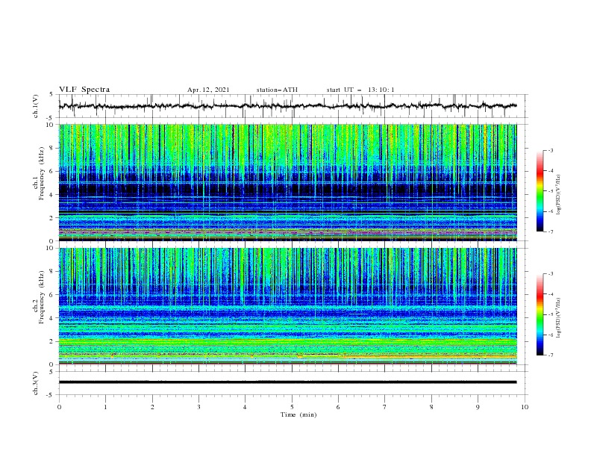Click the time axis tick label "1"

(105, 407)
